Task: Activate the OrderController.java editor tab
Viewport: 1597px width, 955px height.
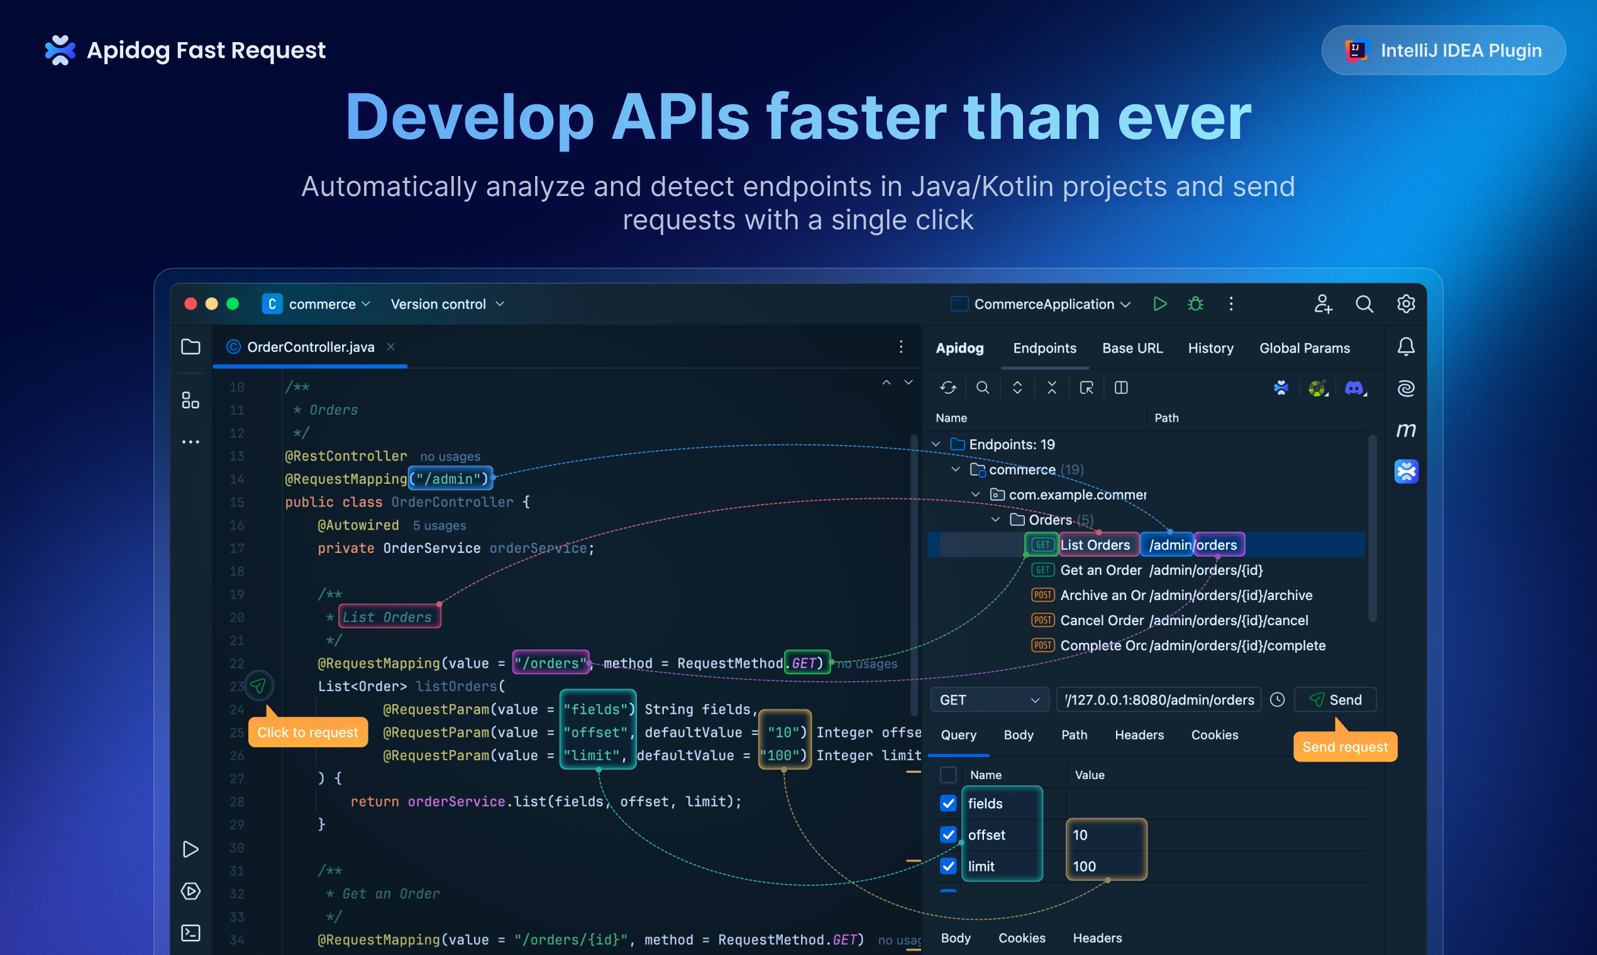Action: click(x=311, y=347)
